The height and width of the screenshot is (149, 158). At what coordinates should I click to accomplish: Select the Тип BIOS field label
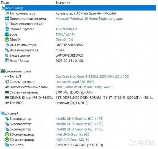pos(16,103)
